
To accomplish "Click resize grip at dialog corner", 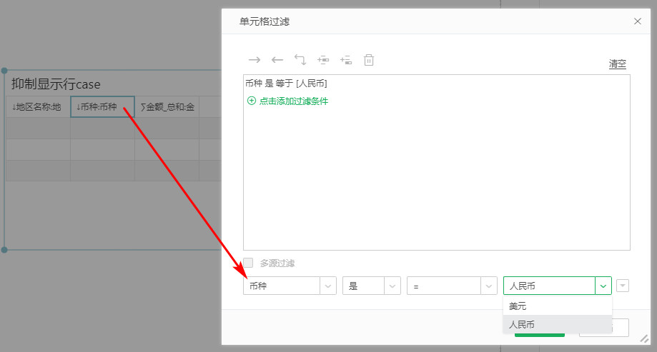I will (643, 338).
